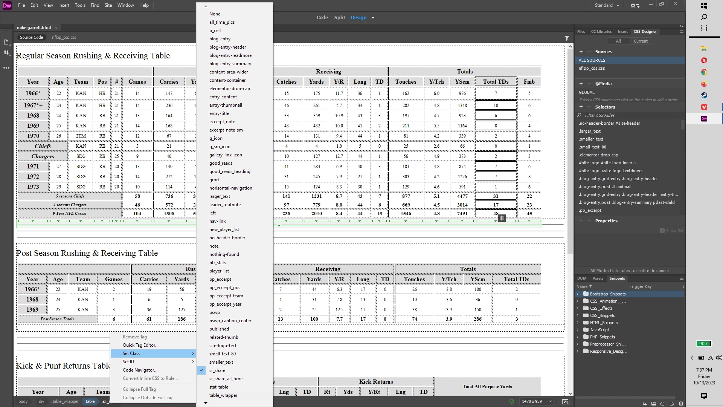Open the Customize Toolbar ellipsis icon
Screen dimensions: 723x407
point(6,68)
